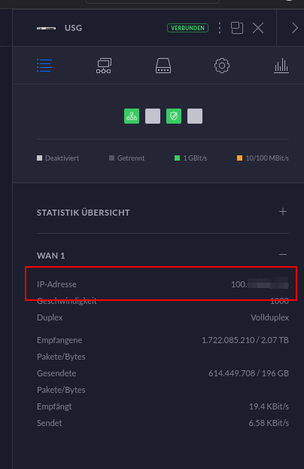Select the second gray disabled port
The width and height of the screenshot is (304, 469).
point(153,116)
